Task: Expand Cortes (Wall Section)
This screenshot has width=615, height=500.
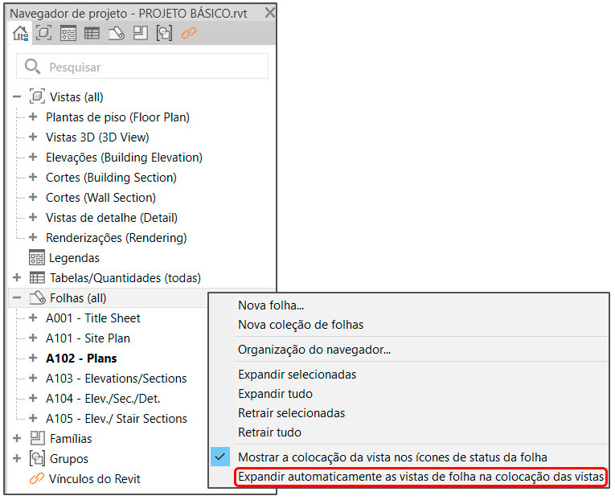Action: pyautogui.click(x=33, y=197)
